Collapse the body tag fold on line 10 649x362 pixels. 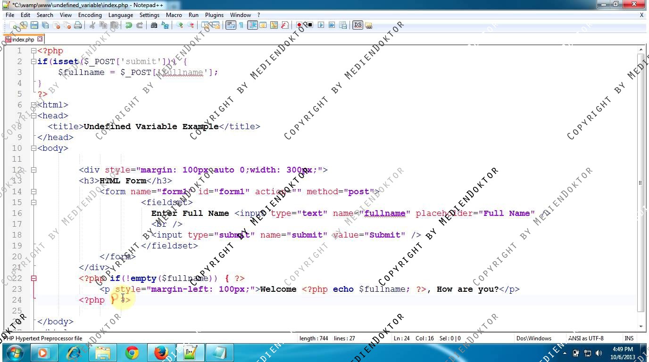coord(33,148)
